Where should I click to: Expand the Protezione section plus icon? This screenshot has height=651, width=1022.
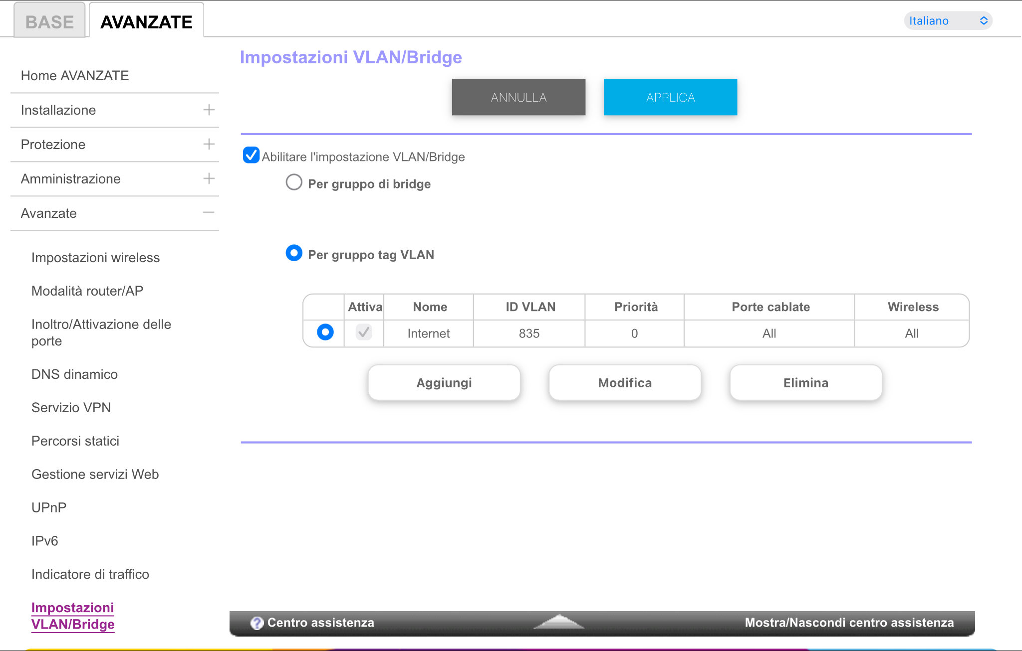click(x=209, y=144)
